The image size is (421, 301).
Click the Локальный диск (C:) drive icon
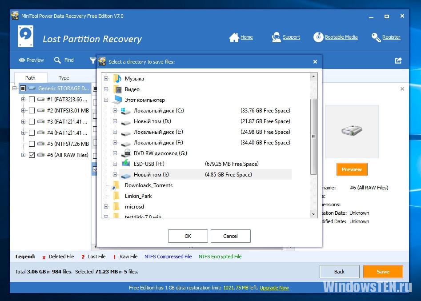point(126,111)
